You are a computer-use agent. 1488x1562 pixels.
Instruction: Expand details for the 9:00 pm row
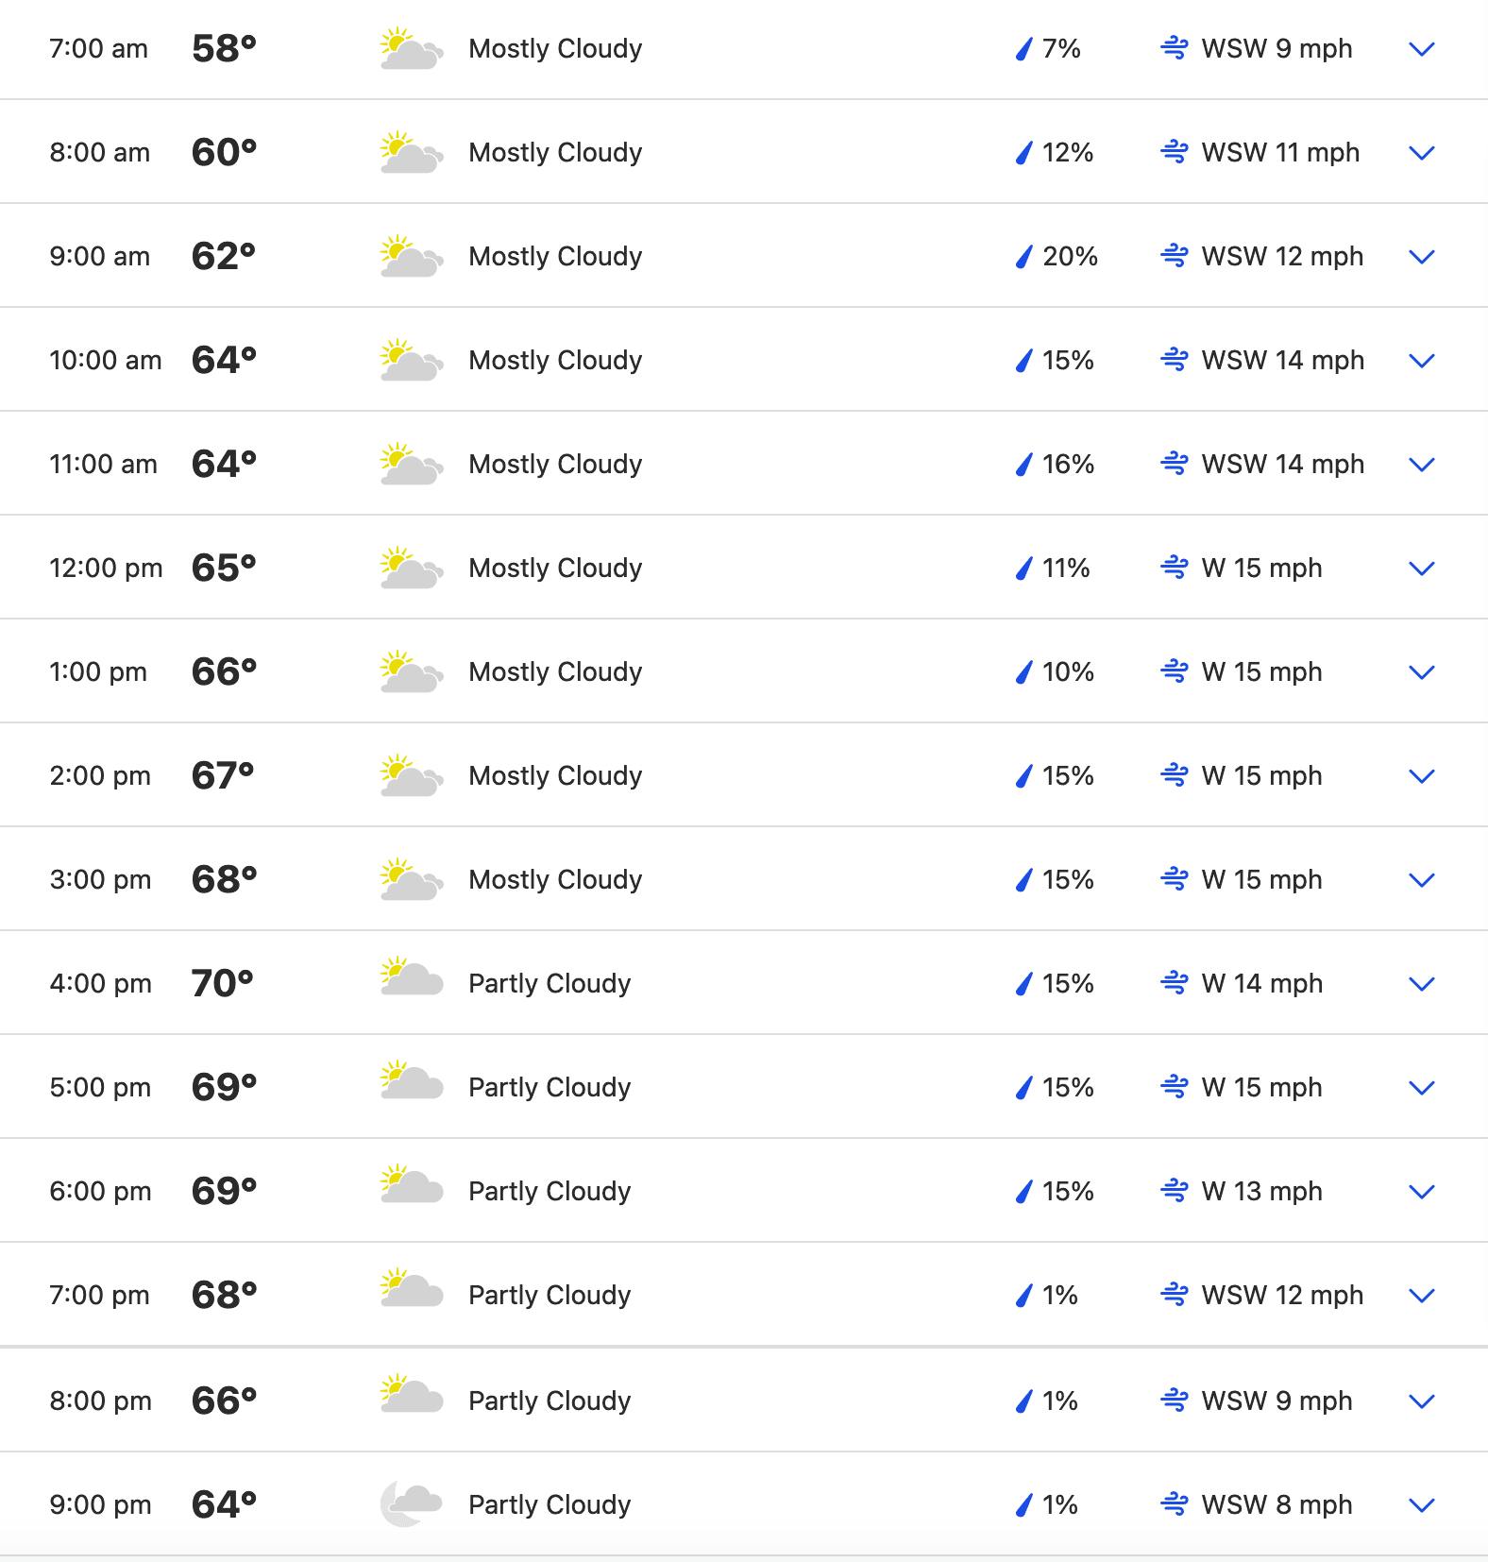(1422, 1505)
